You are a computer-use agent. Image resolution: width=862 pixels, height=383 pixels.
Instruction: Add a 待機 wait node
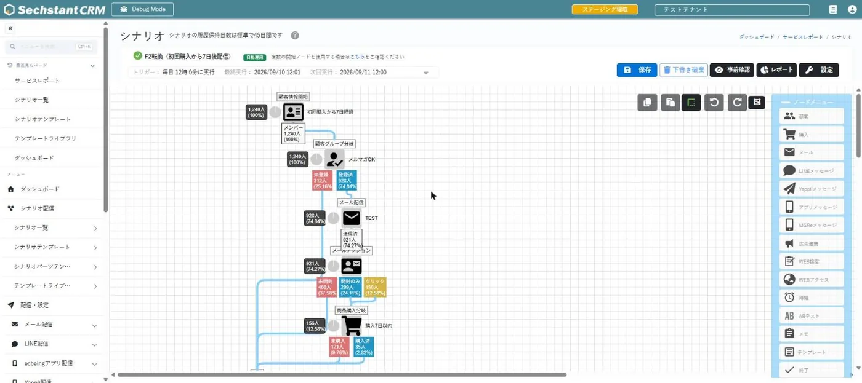(812, 298)
